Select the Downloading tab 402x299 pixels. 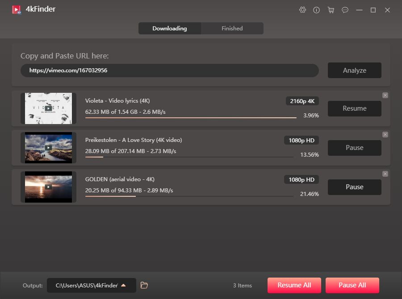[170, 28]
